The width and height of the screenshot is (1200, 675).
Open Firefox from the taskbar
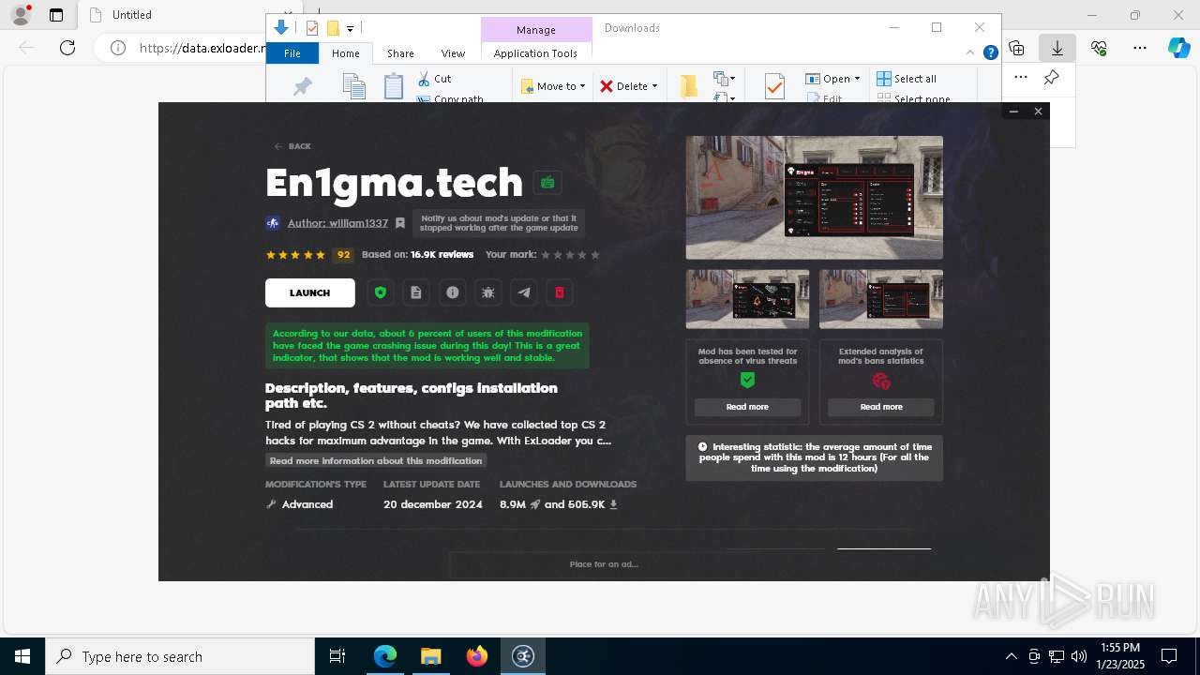click(477, 656)
